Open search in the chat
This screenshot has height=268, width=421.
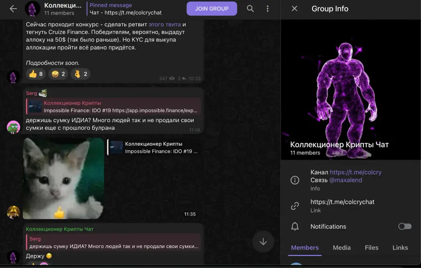[x=250, y=9]
